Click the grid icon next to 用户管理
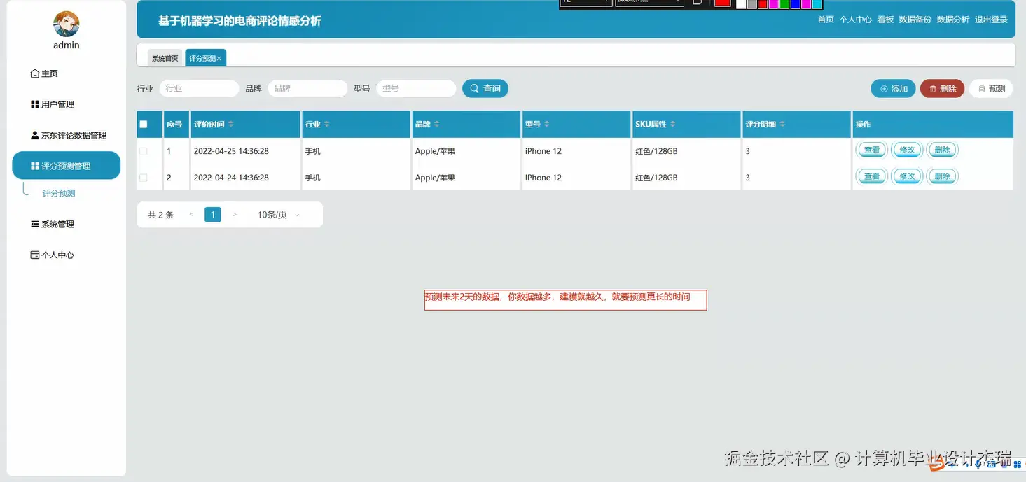 (x=35, y=104)
